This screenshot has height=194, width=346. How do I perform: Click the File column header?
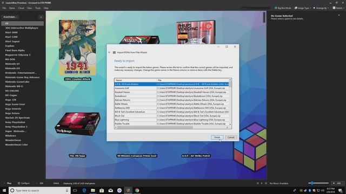pyautogui.click(x=193, y=80)
